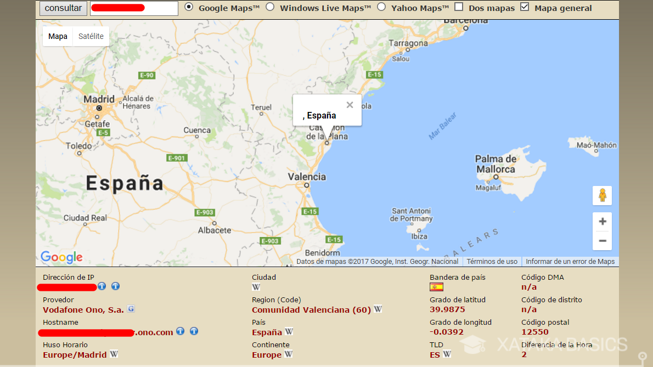Select the Windows Live Maps radio option
Screen dimensions: 653x367
click(x=270, y=7)
